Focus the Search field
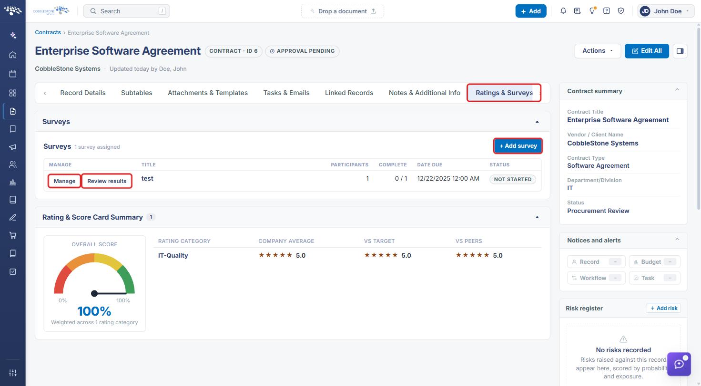701x386 pixels. pyautogui.click(x=126, y=11)
